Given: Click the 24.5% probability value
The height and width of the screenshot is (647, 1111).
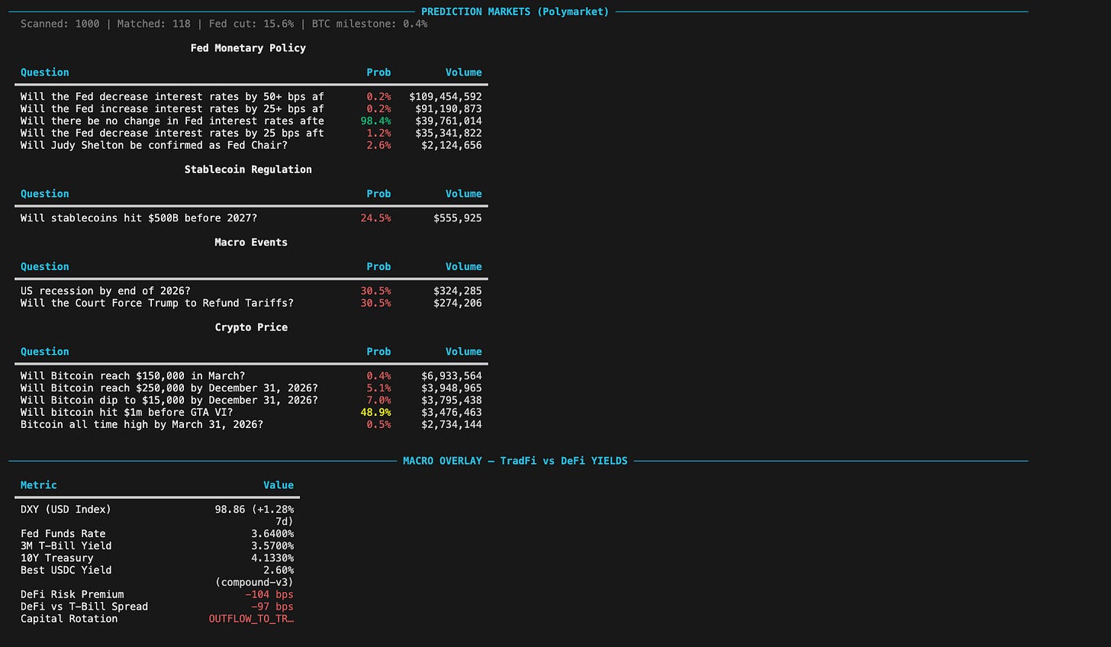Looking at the screenshot, I should coord(375,218).
